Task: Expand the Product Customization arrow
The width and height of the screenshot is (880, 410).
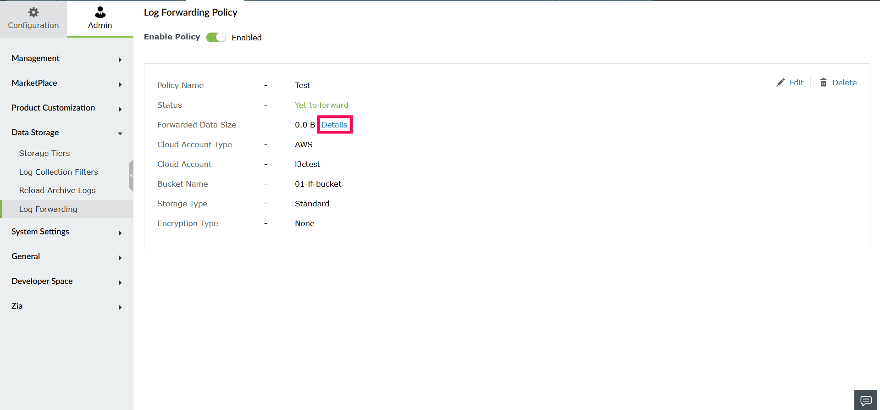Action: [120, 109]
